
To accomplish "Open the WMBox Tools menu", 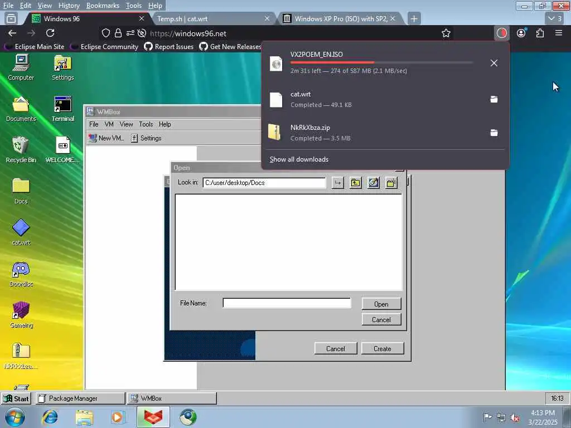I will pyautogui.click(x=146, y=124).
